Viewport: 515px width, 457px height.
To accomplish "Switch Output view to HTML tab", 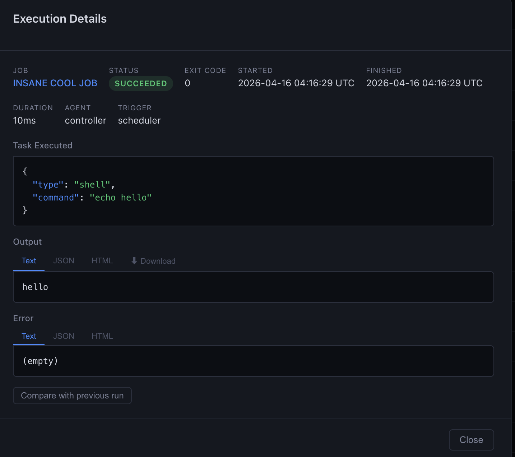I will [102, 261].
